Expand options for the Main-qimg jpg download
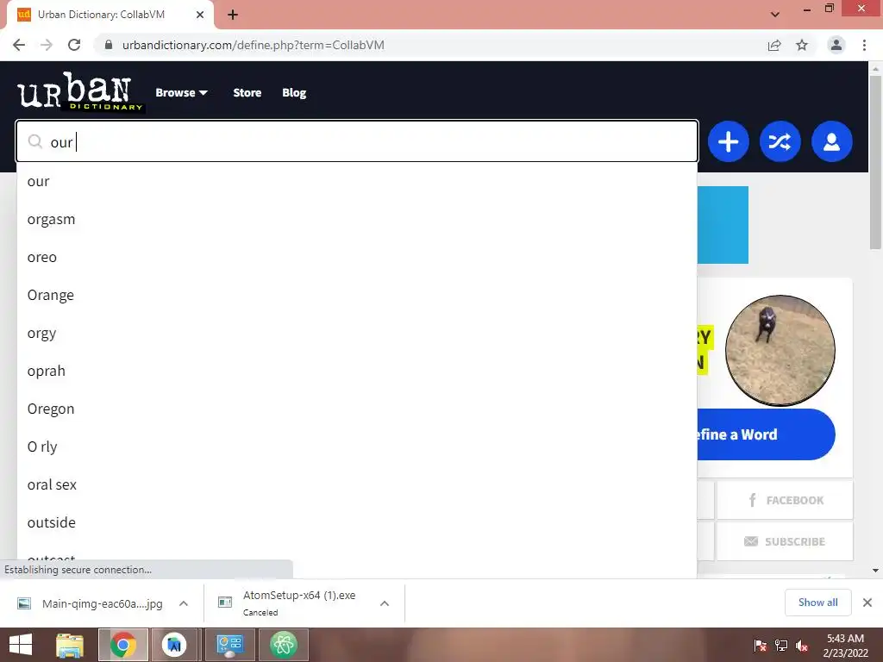The width and height of the screenshot is (883, 662). (184, 603)
